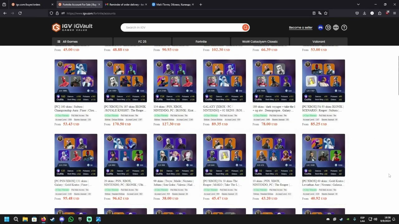Bookmark this page with star icon

pyautogui.click(x=326, y=13)
